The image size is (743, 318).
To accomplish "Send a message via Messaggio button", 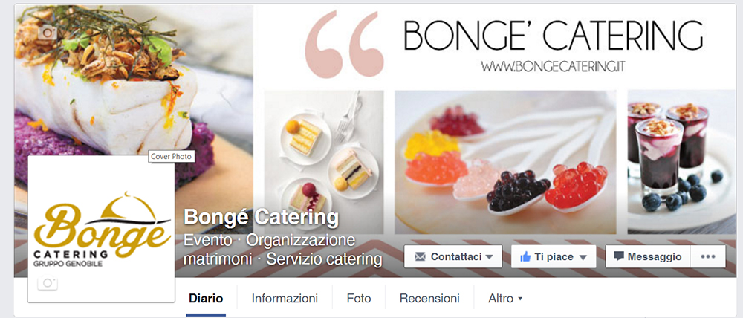I will point(648,256).
